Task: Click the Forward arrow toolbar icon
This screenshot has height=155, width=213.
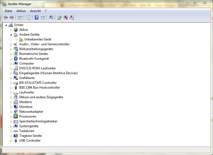Action: (x=12, y=17)
